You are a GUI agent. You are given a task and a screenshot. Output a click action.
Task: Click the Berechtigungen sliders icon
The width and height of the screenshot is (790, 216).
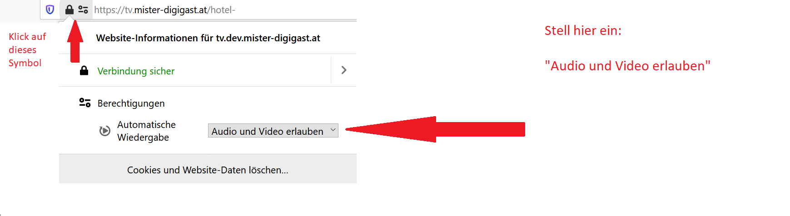[85, 103]
